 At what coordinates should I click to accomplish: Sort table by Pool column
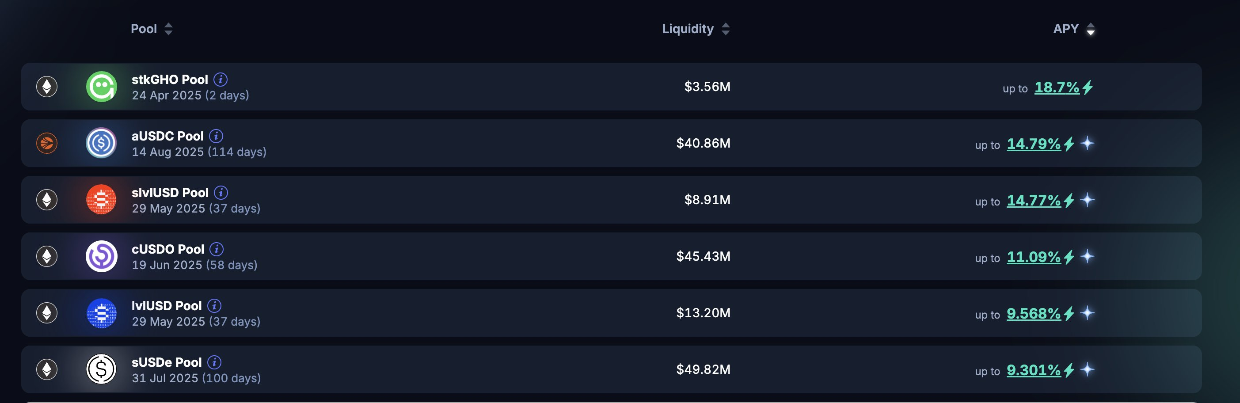point(152,29)
